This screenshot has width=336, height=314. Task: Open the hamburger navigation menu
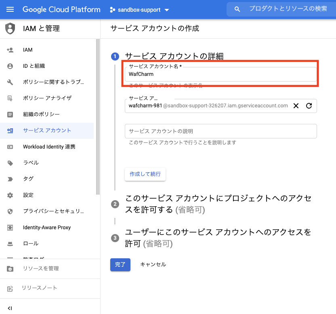pos(10,9)
